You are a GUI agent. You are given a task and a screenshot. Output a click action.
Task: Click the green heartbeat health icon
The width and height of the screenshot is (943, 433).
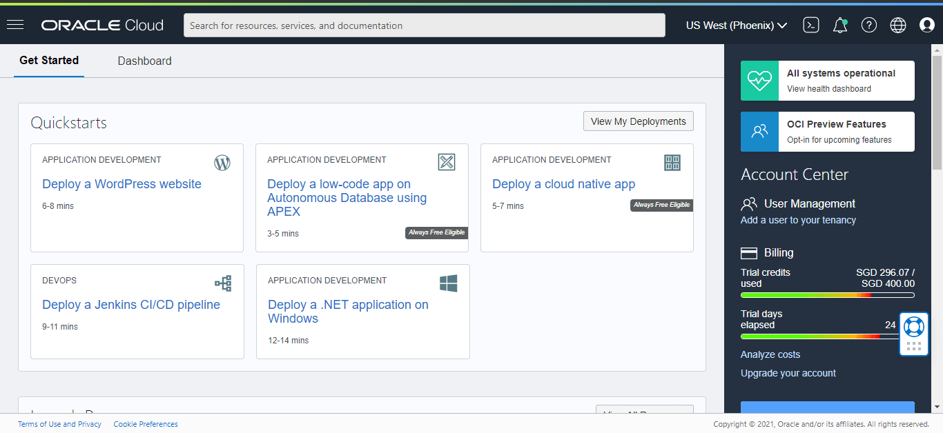point(759,81)
